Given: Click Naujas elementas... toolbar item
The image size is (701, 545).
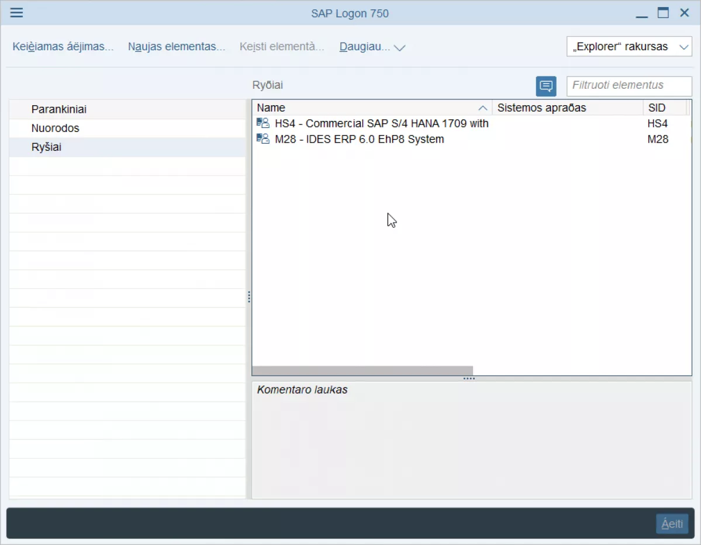Looking at the screenshot, I should coord(177,47).
